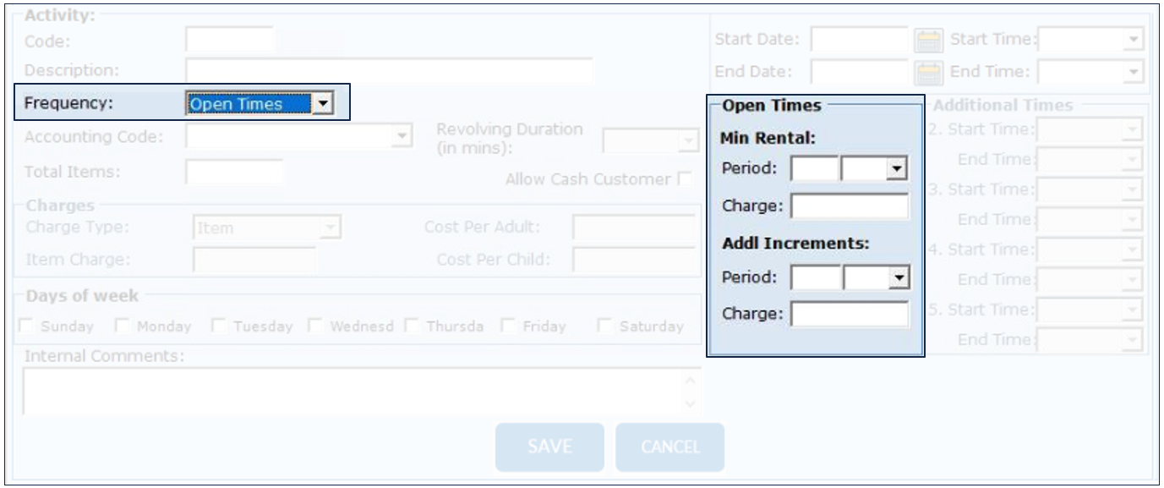Viewport: 1164px width, 488px height.
Task: Open the Charge Type dropdown
Action: pos(331,227)
